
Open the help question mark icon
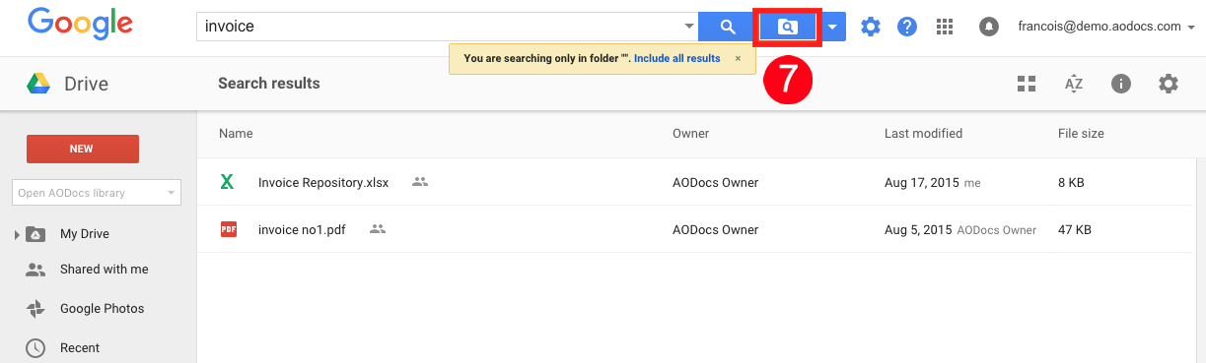click(907, 27)
